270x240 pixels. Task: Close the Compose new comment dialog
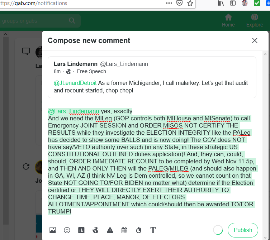pyautogui.click(x=255, y=40)
